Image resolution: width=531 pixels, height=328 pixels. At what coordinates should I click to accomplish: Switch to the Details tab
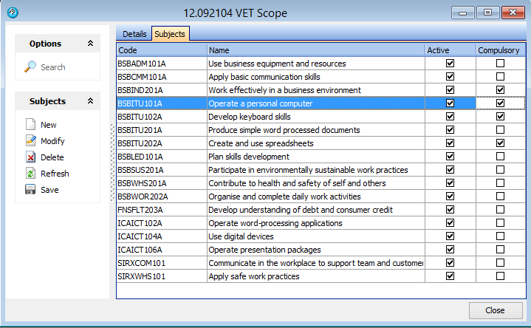[x=134, y=34]
